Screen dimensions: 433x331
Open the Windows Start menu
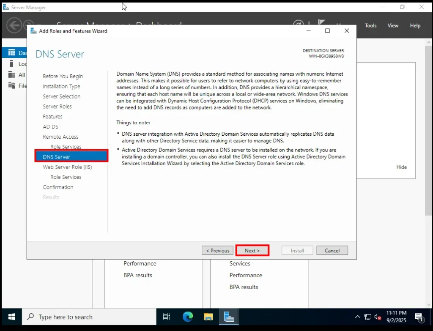click(11, 317)
